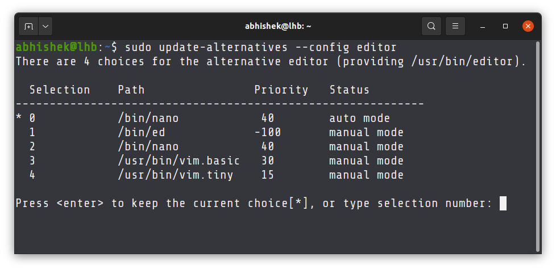
Task: Click the window title abhishek@lhb: ~
Action: coord(278,26)
